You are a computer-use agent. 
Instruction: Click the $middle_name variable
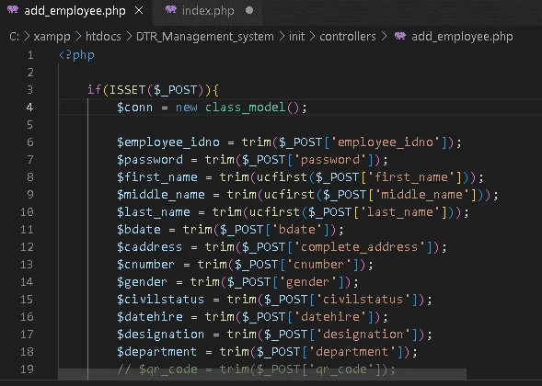161,195
